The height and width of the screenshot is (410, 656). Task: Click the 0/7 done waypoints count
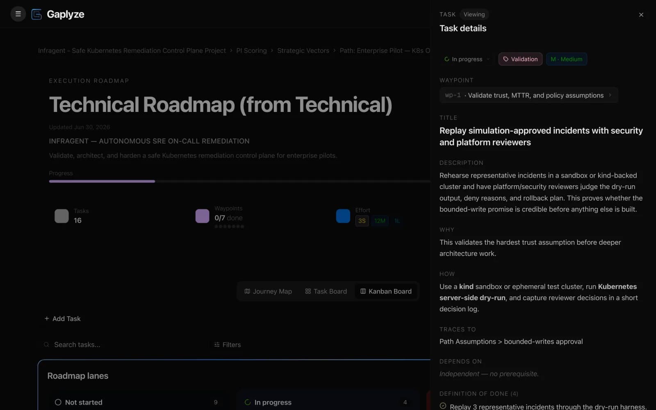[x=228, y=218]
